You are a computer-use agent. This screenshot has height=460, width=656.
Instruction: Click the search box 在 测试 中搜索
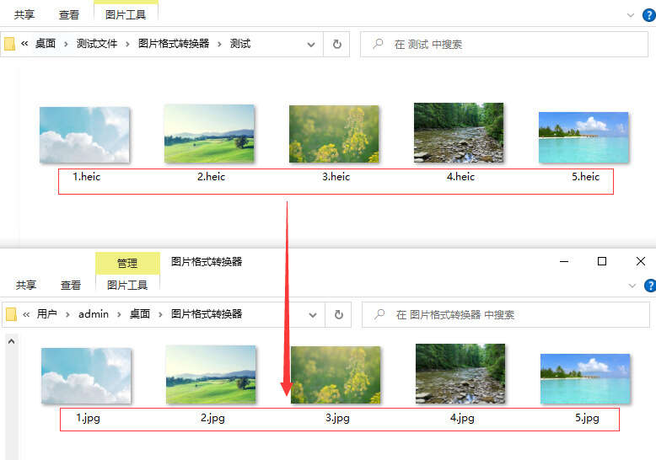[504, 45]
